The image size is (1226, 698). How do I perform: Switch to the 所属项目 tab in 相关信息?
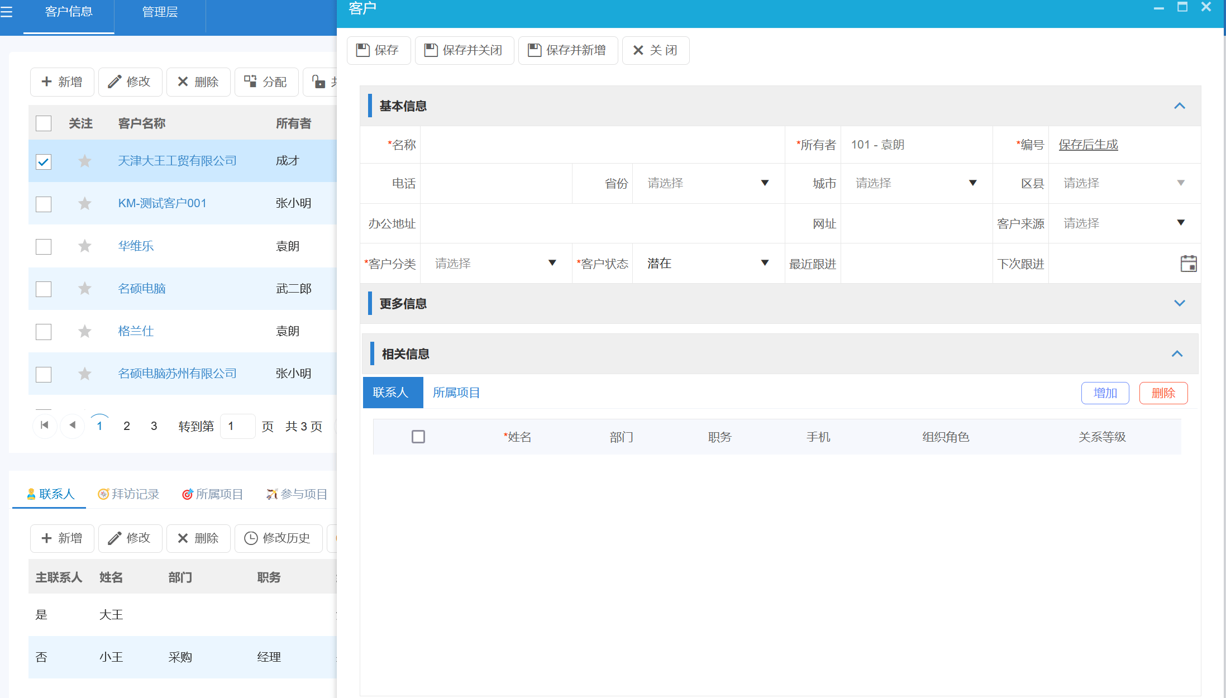pyautogui.click(x=456, y=393)
